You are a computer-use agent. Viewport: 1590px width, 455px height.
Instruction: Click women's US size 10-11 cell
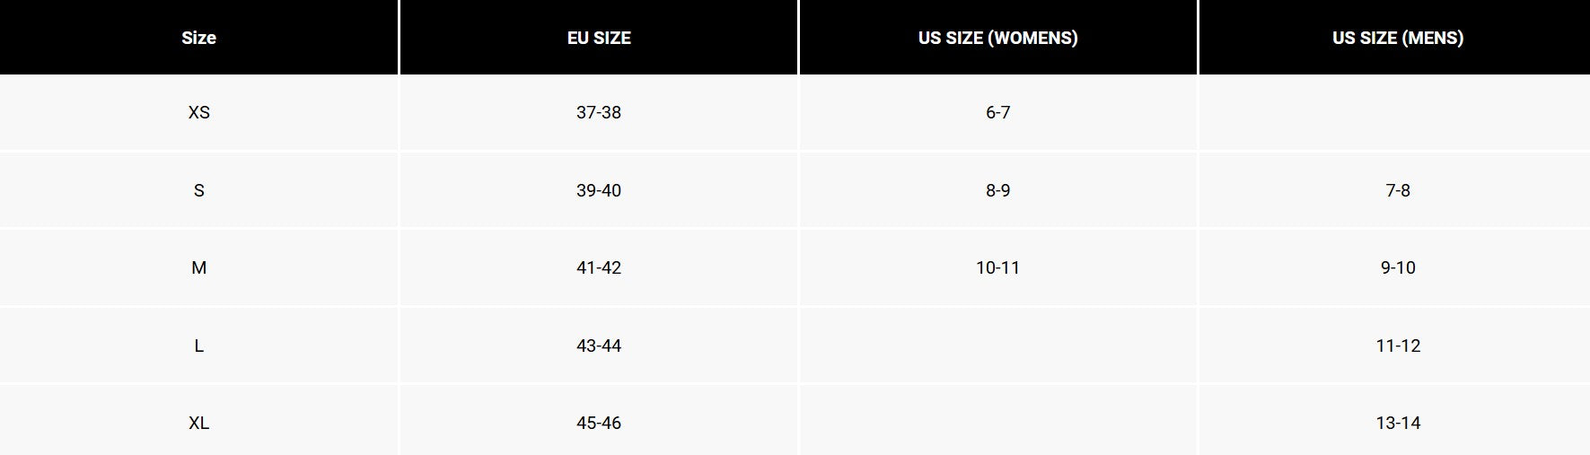(997, 267)
